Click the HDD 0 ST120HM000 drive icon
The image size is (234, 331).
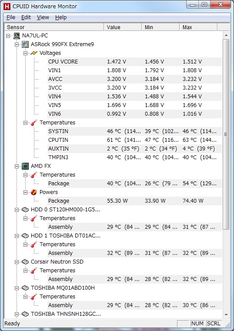point(25,210)
